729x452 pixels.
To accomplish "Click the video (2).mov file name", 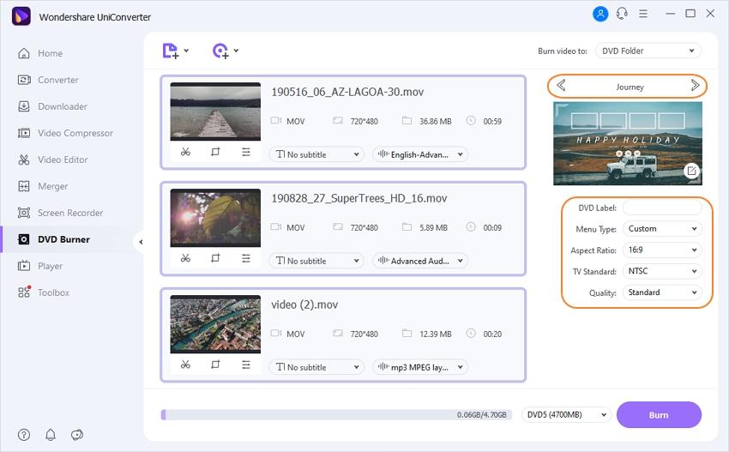I will [304, 305].
